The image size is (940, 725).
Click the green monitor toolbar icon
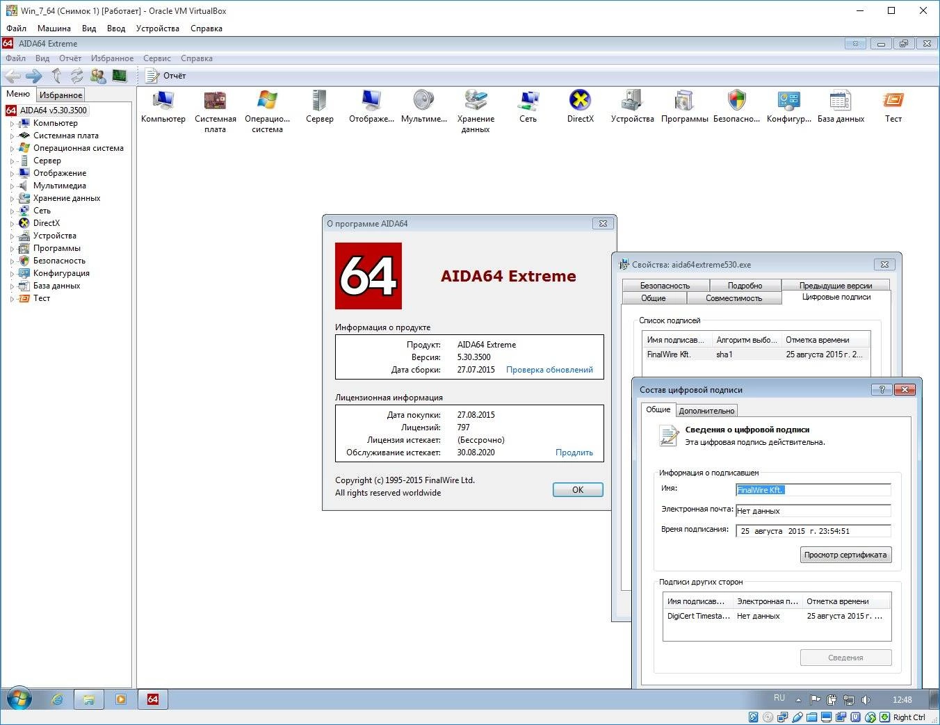[x=120, y=75]
